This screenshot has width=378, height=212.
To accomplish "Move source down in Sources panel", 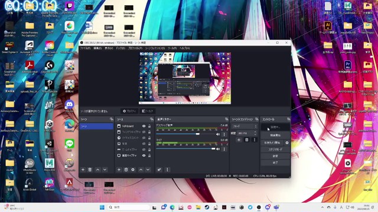I will pyautogui.click(x=148, y=170).
